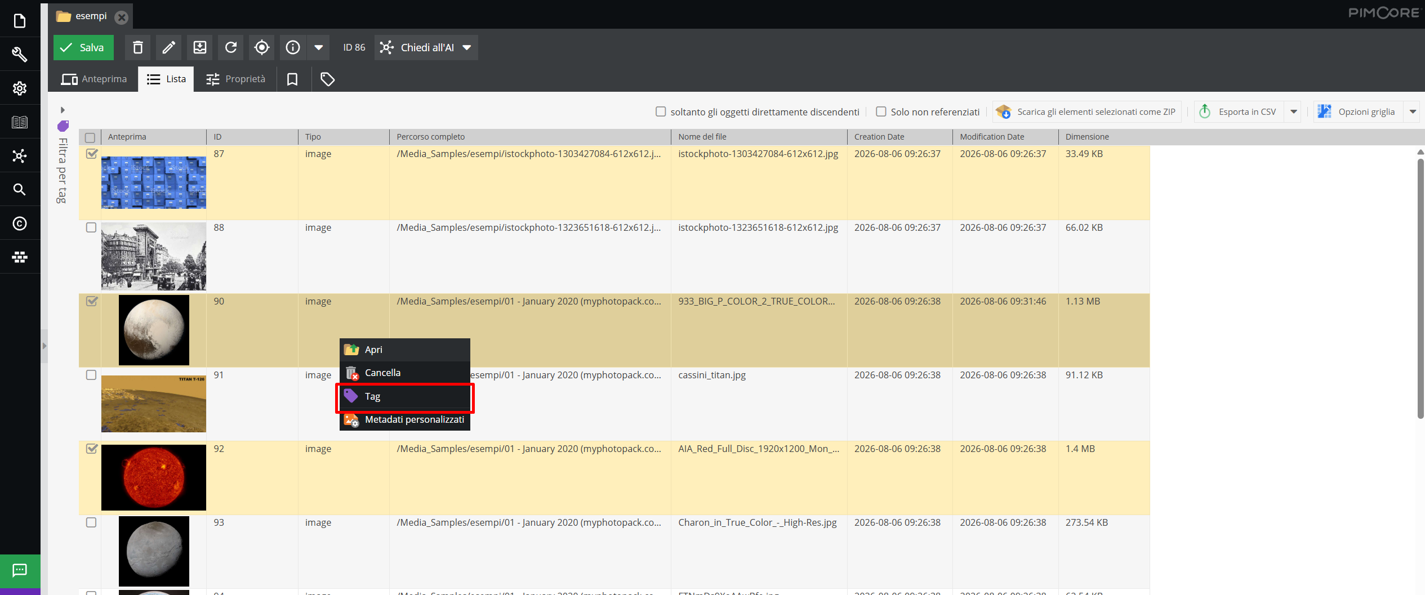Click the filename cassini_titan.jpg

[712, 375]
